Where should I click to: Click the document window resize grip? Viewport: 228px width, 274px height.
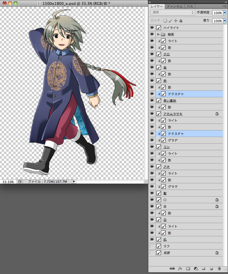pos(146,181)
